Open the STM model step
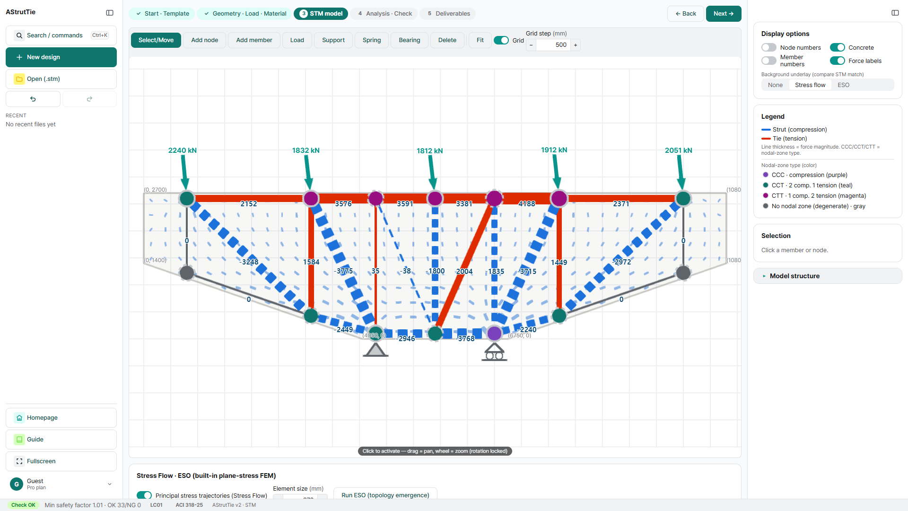Screen dimensions: 908x511 [x=321, y=14]
